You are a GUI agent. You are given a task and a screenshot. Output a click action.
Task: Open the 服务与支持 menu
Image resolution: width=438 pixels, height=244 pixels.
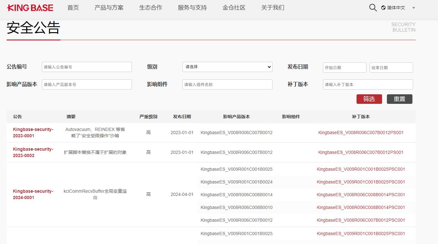coord(192,8)
